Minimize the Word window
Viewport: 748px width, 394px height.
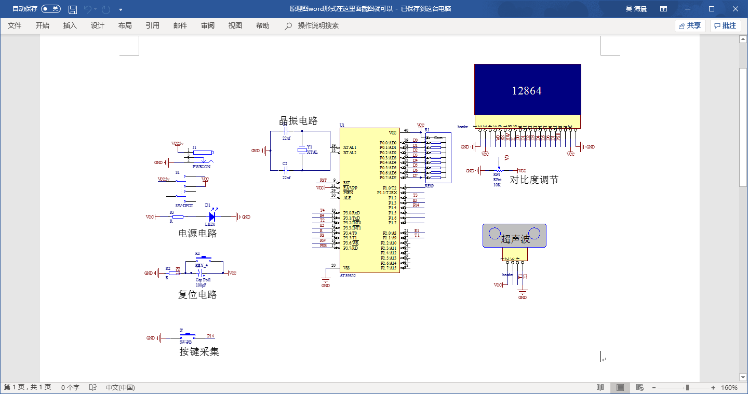click(x=688, y=9)
